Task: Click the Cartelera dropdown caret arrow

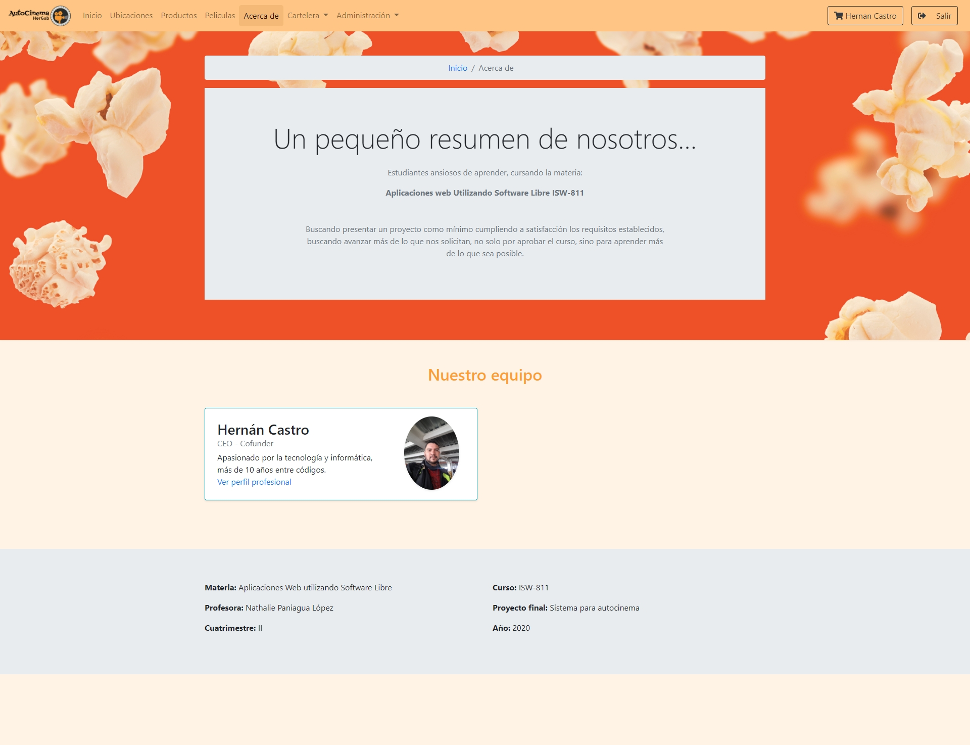Action: (326, 15)
